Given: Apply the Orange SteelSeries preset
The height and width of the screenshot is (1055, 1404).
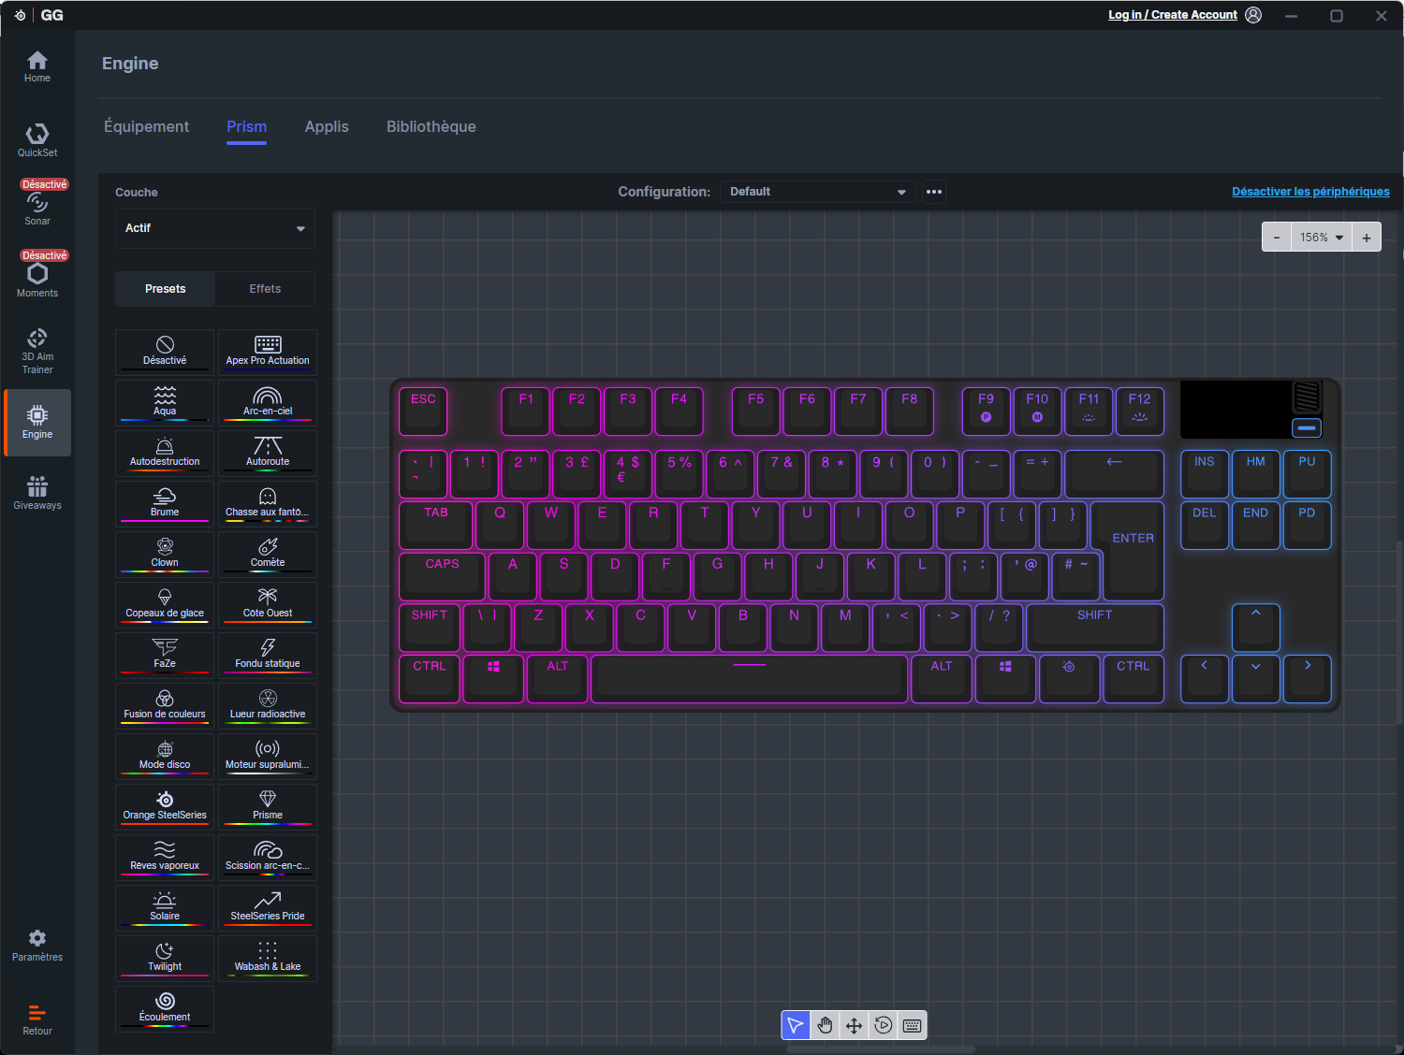Looking at the screenshot, I should (x=165, y=806).
